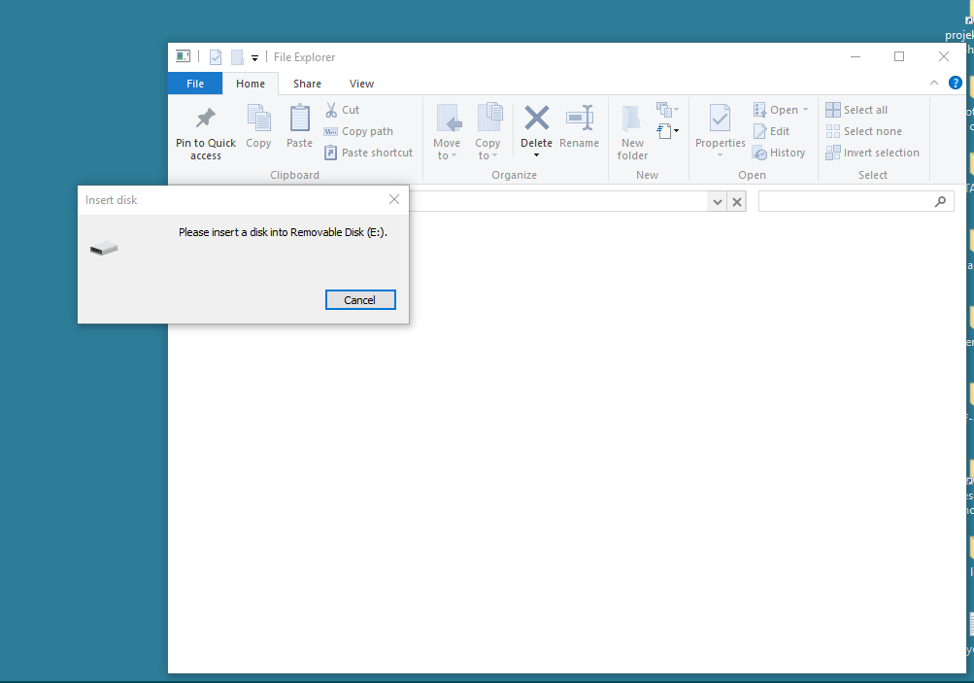Screen dimensions: 974x683
Task: Collapse the ribbon with chevron
Action: point(933,83)
